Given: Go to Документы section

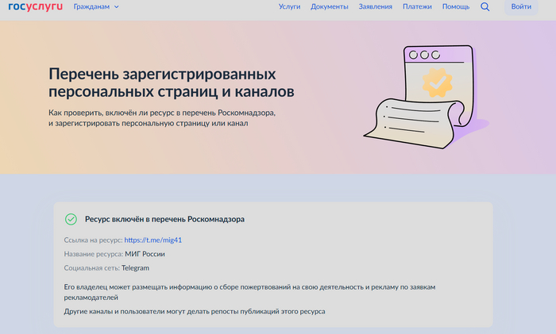Looking at the screenshot, I should pyautogui.click(x=329, y=7).
